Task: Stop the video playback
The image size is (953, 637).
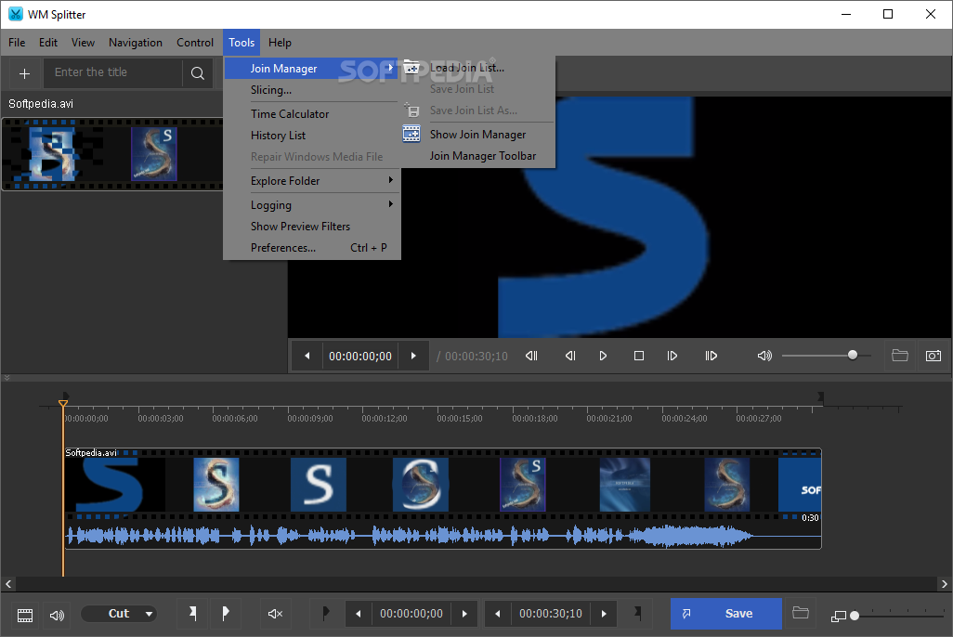Action: pyautogui.click(x=639, y=356)
